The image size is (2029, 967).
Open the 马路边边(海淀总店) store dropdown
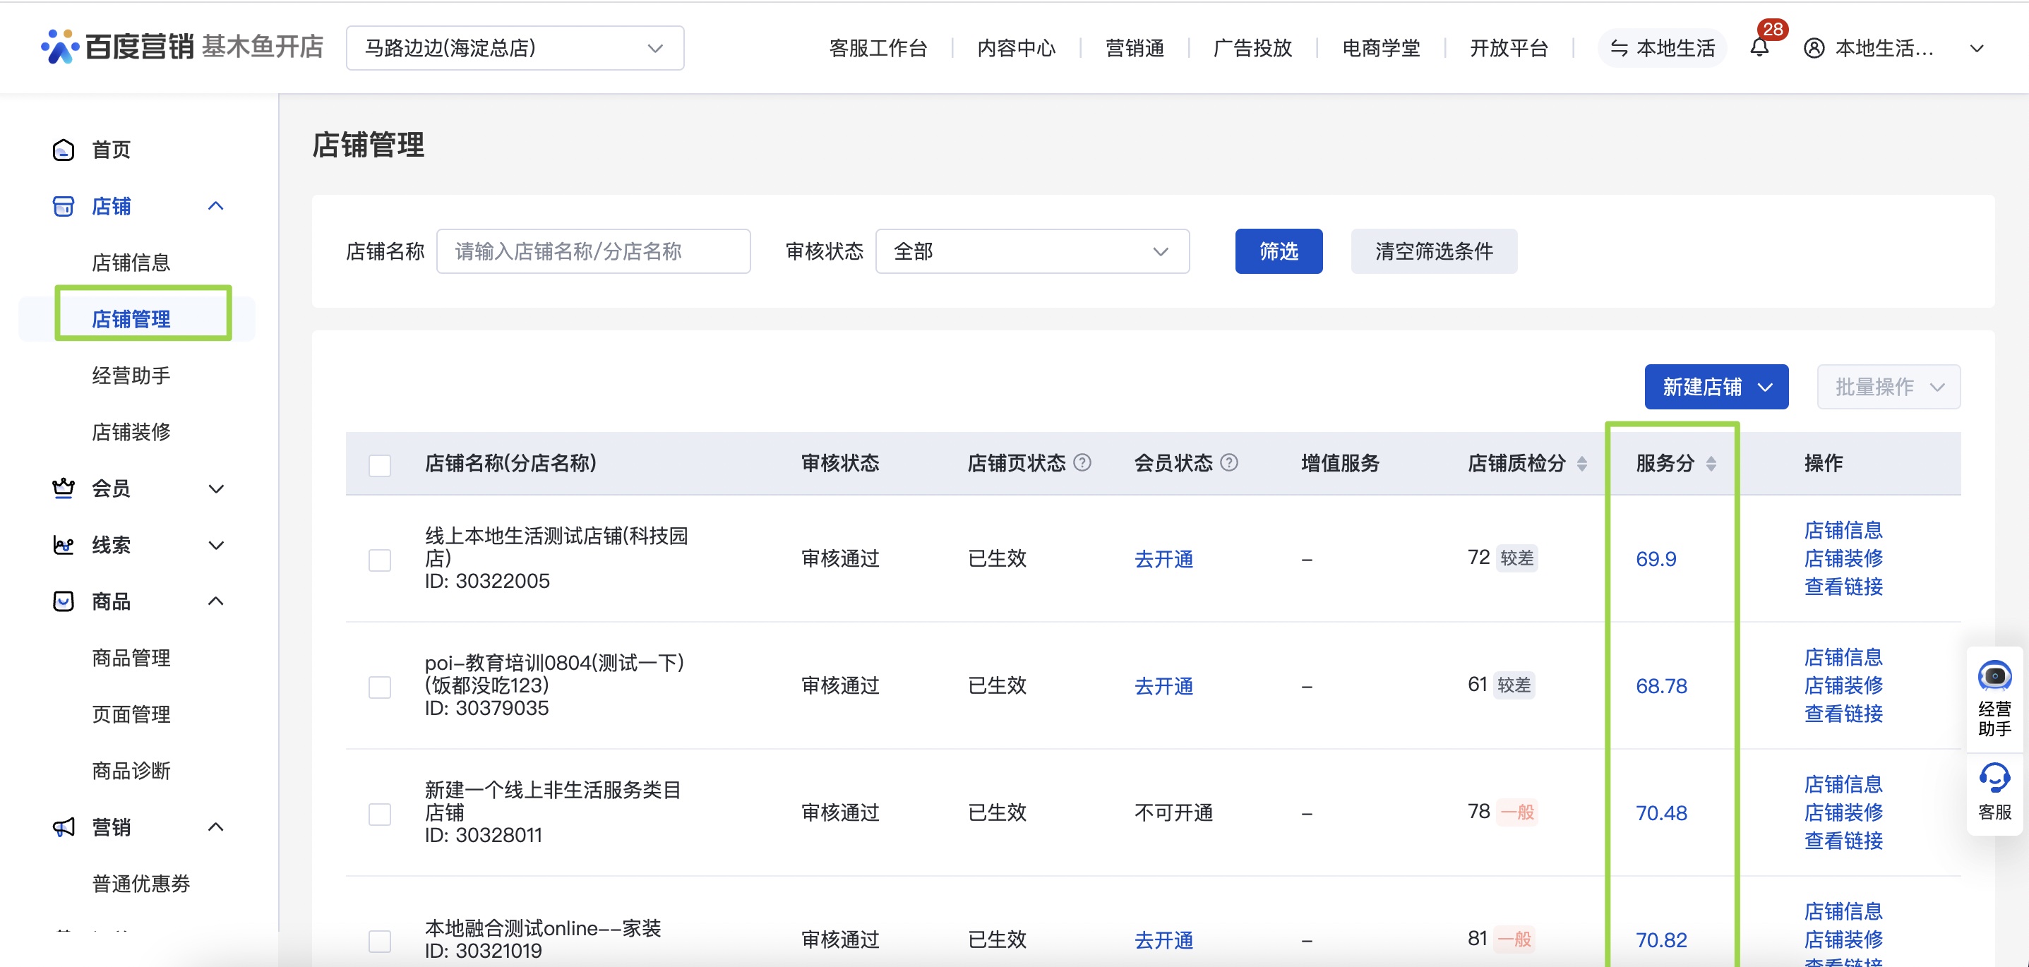[515, 48]
